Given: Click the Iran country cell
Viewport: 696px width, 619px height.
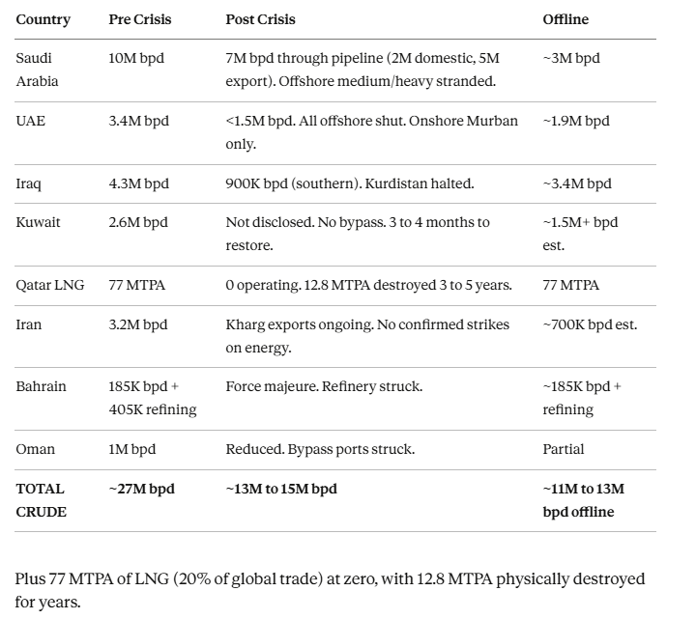Looking at the screenshot, I should [29, 324].
